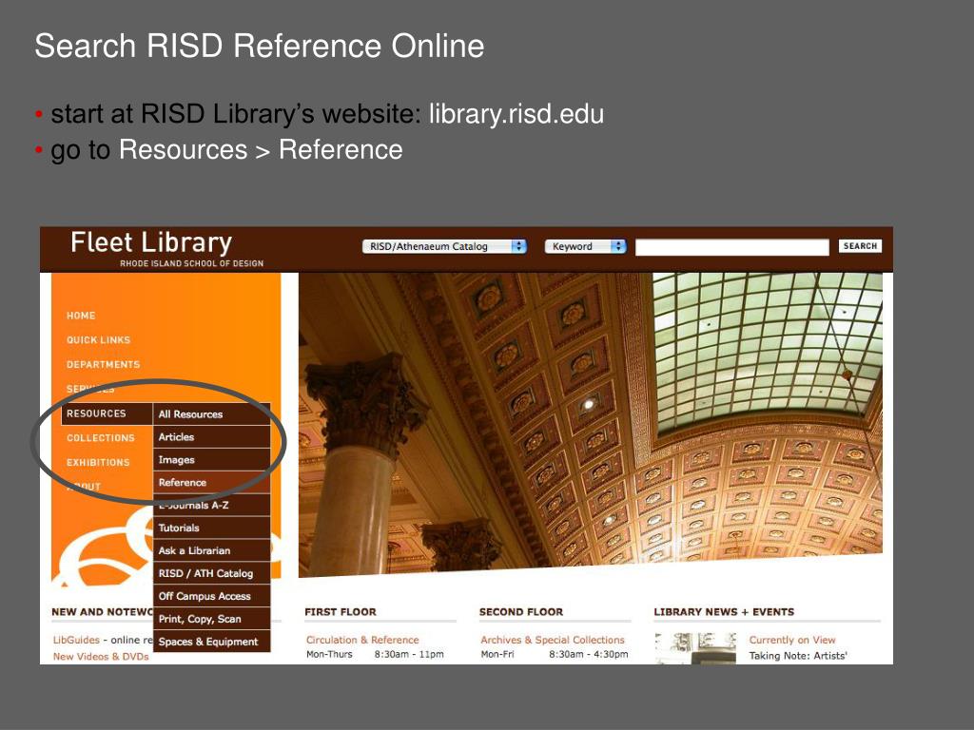Choose Images from the Resources submenu
Image resolution: width=974 pixels, height=730 pixels.
pyautogui.click(x=211, y=460)
